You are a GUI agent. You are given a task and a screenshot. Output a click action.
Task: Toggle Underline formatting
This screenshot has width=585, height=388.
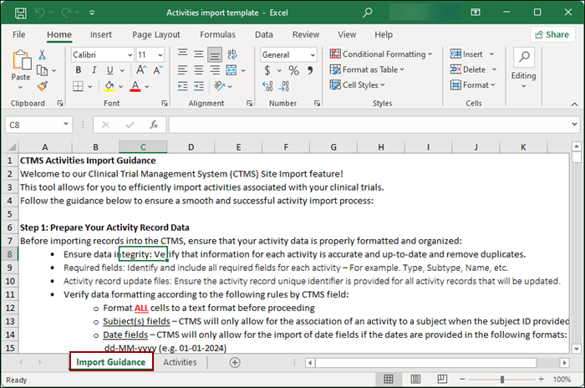click(x=108, y=70)
